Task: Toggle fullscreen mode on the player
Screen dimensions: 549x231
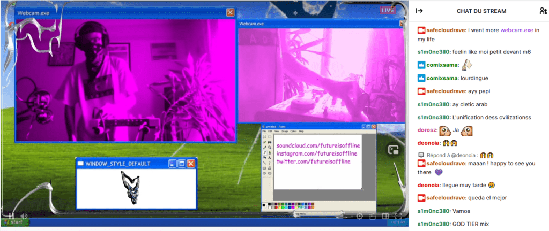Action: coord(397,216)
